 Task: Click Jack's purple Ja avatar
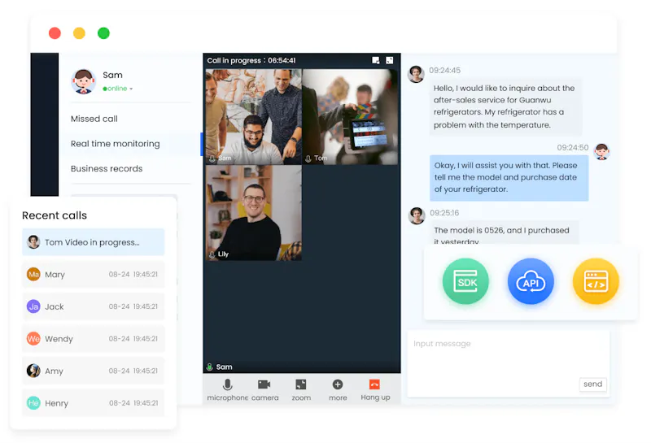(33, 306)
